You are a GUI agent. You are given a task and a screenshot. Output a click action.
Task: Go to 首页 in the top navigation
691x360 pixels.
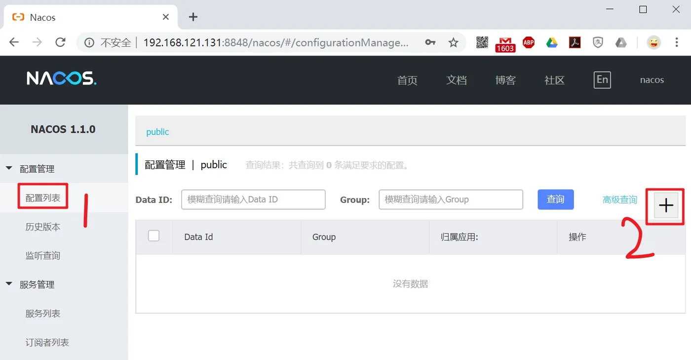coord(407,80)
